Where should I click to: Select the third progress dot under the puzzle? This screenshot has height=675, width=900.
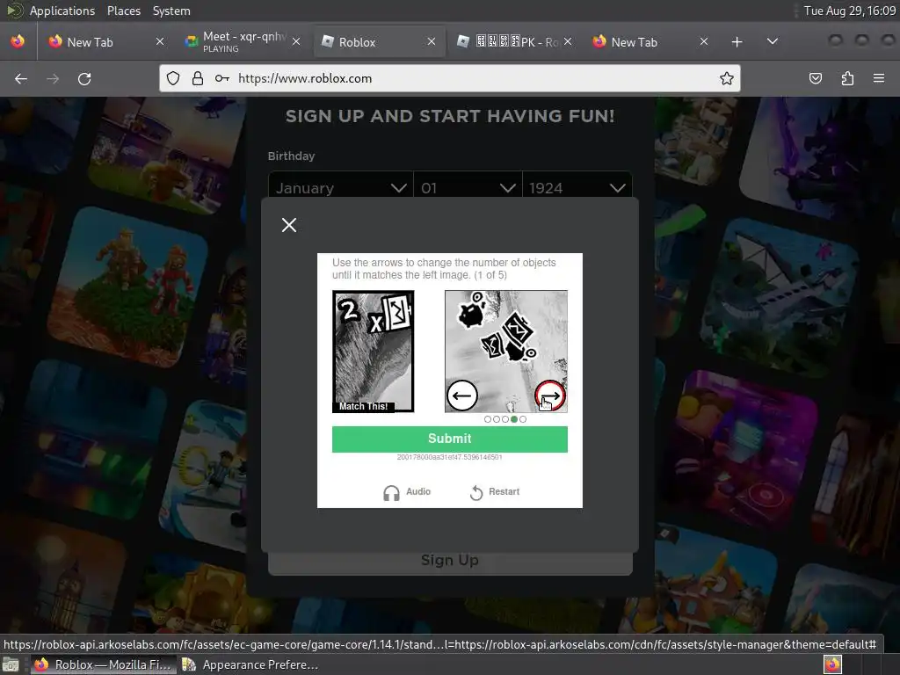click(505, 419)
